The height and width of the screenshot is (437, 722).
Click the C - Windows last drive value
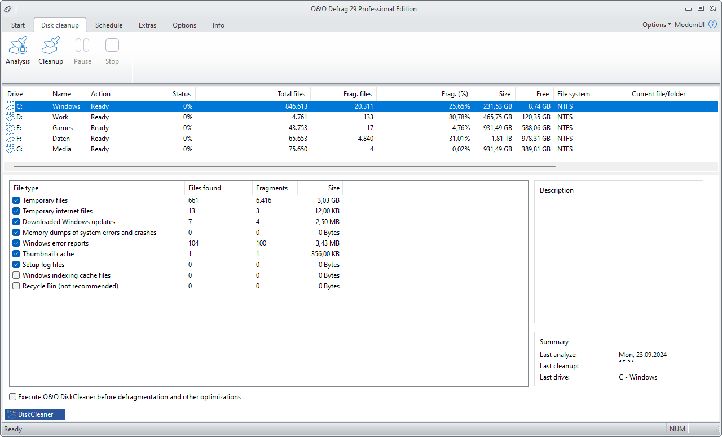pos(638,377)
